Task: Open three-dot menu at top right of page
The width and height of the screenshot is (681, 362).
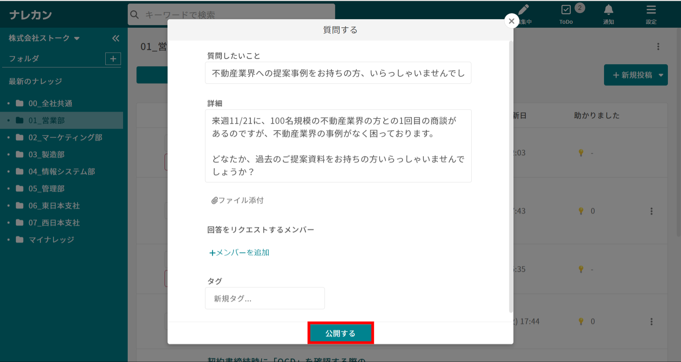Action: pos(658,47)
